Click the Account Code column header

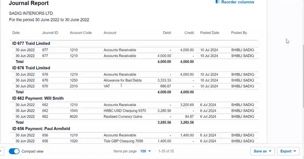coord(81,33)
